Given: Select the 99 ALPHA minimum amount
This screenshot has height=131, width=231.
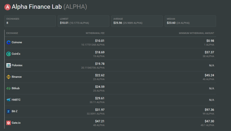Looking at the screenshot, I should coord(208,114).
